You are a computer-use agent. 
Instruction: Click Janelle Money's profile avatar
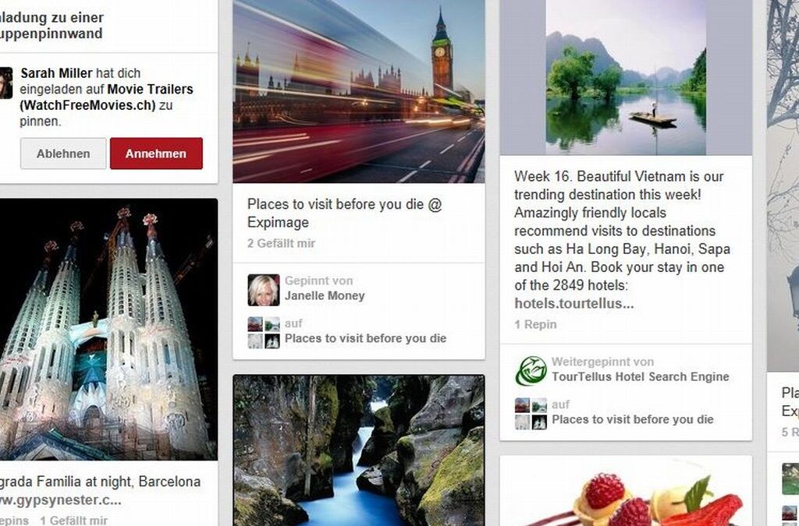click(264, 290)
